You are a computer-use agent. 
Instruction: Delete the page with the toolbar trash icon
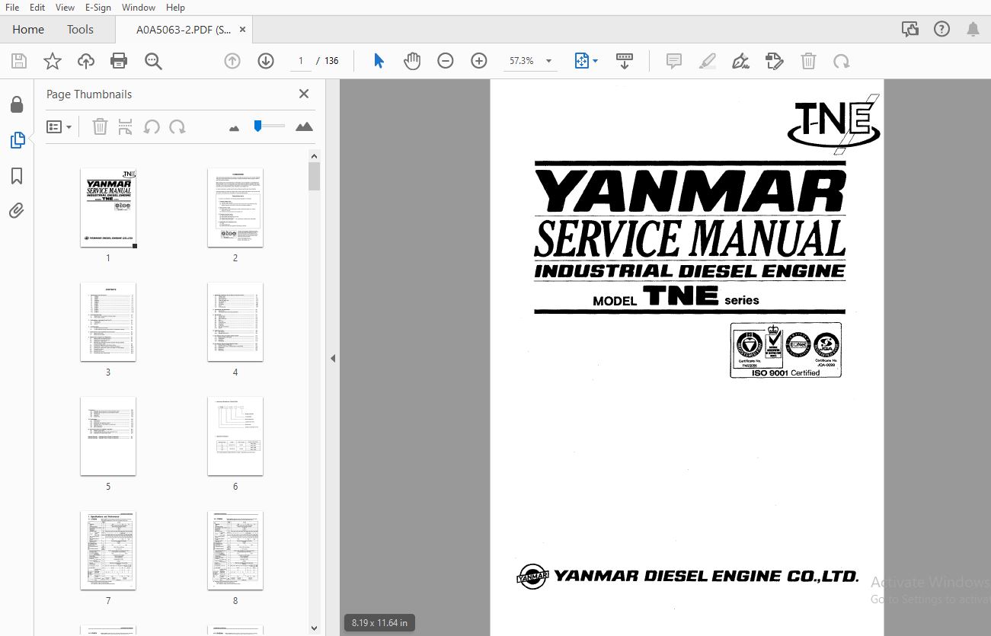coord(808,61)
